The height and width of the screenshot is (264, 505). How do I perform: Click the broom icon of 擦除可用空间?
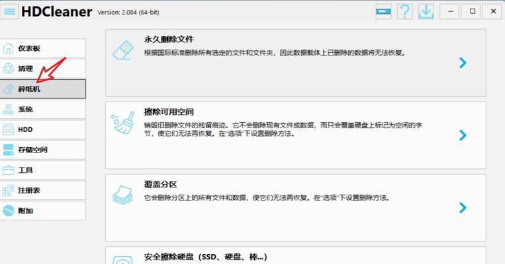click(122, 122)
